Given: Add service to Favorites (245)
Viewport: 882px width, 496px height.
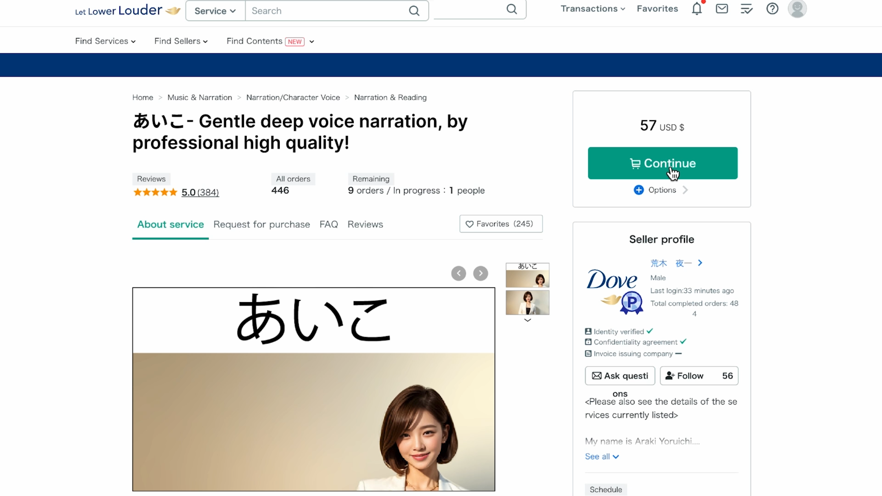Looking at the screenshot, I should [501, 224].
